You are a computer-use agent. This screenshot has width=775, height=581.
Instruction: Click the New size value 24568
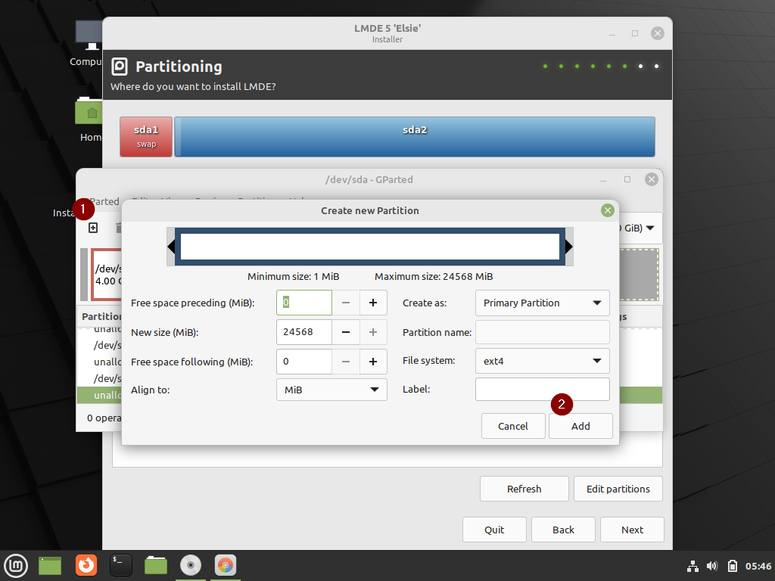(x=298, y=332)
